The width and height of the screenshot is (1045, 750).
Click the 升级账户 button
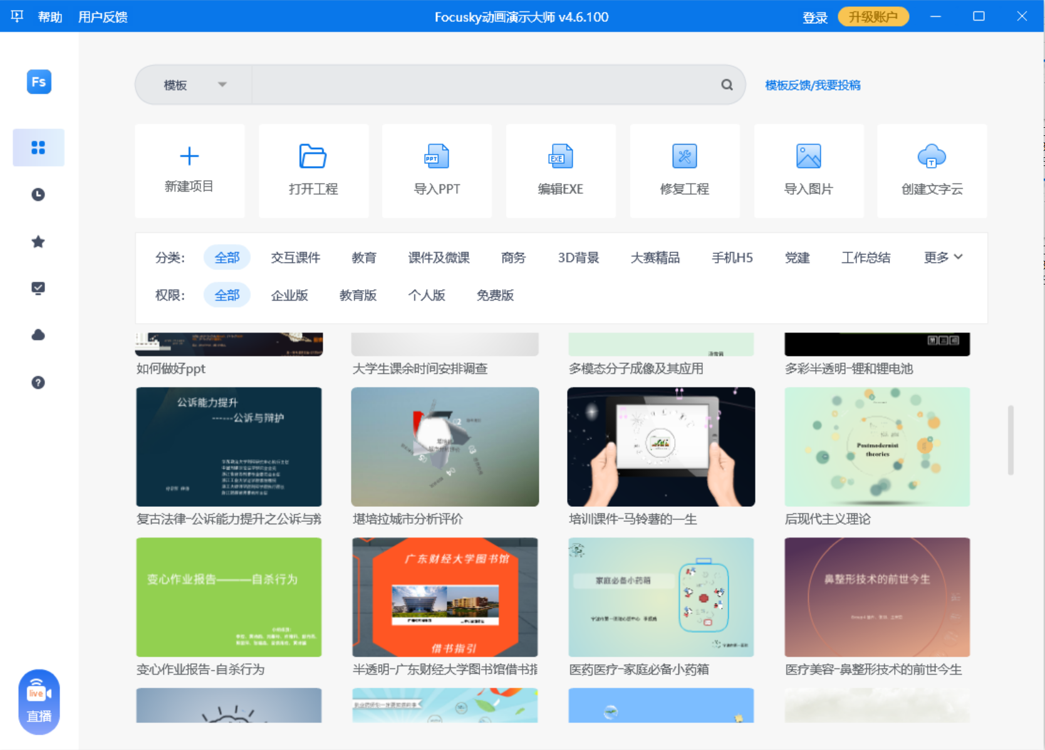(x=873, y=17)
